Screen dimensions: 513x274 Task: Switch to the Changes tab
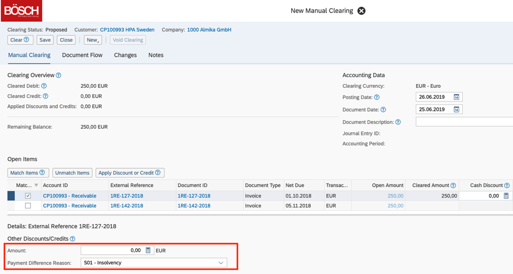125,55
